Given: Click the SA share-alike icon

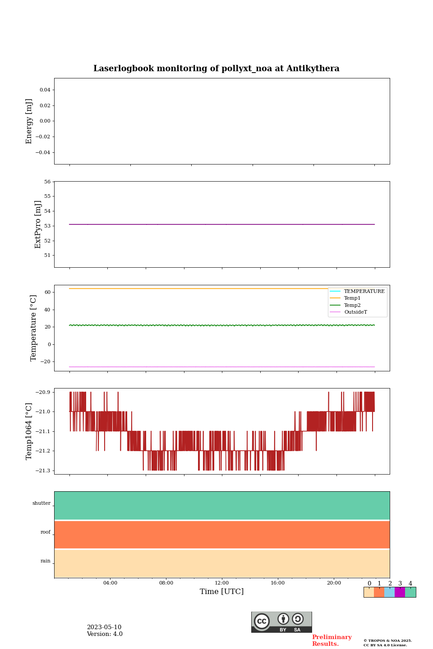Looking at the screenshot, I should [298, 619].
